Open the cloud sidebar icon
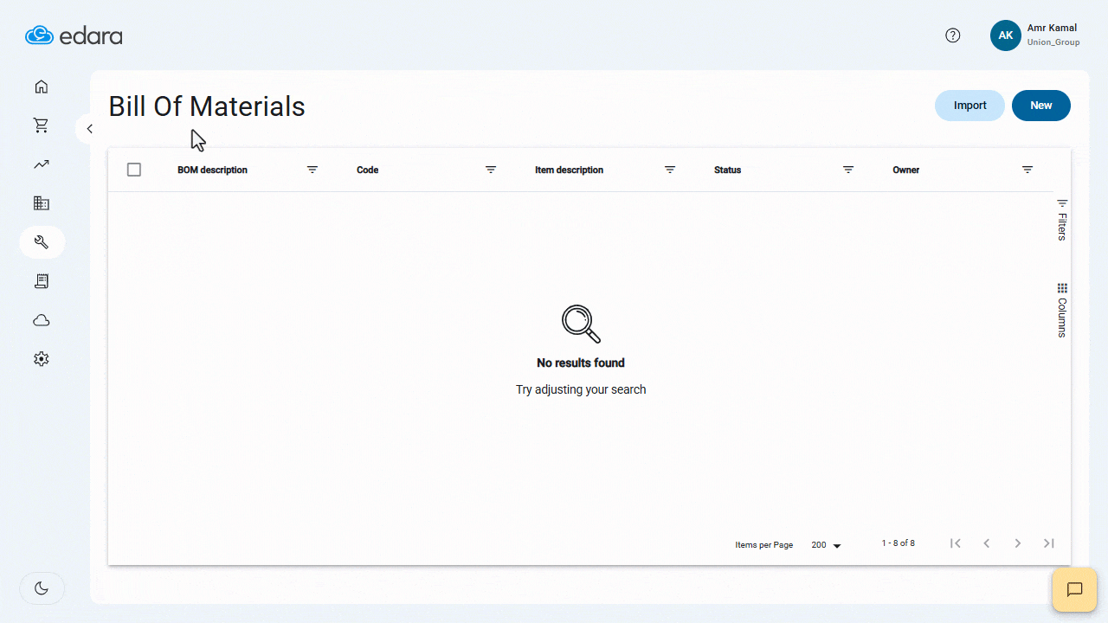 [42, 320]
